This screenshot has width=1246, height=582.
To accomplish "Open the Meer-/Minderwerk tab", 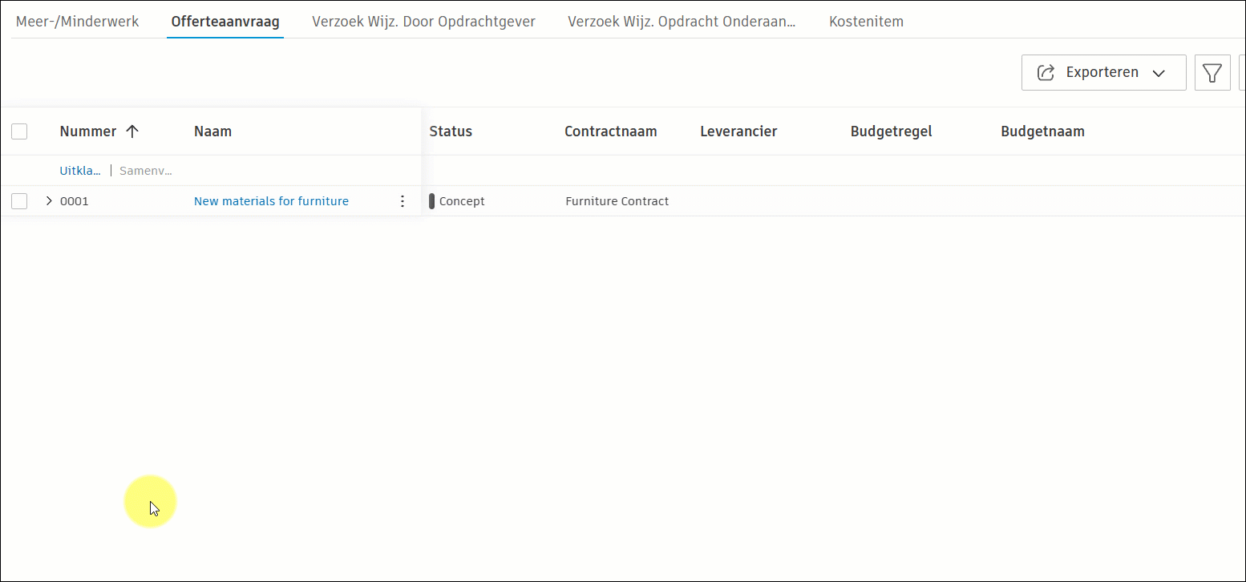I will click(x=77, y=21).
